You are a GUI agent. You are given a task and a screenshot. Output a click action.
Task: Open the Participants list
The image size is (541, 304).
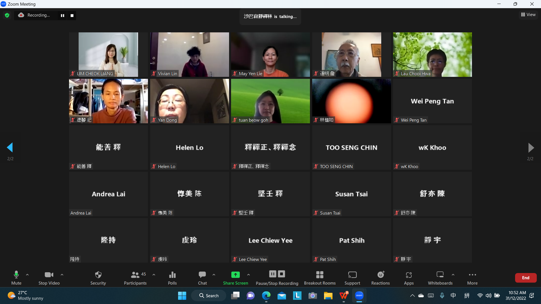[x=135, y=278]
